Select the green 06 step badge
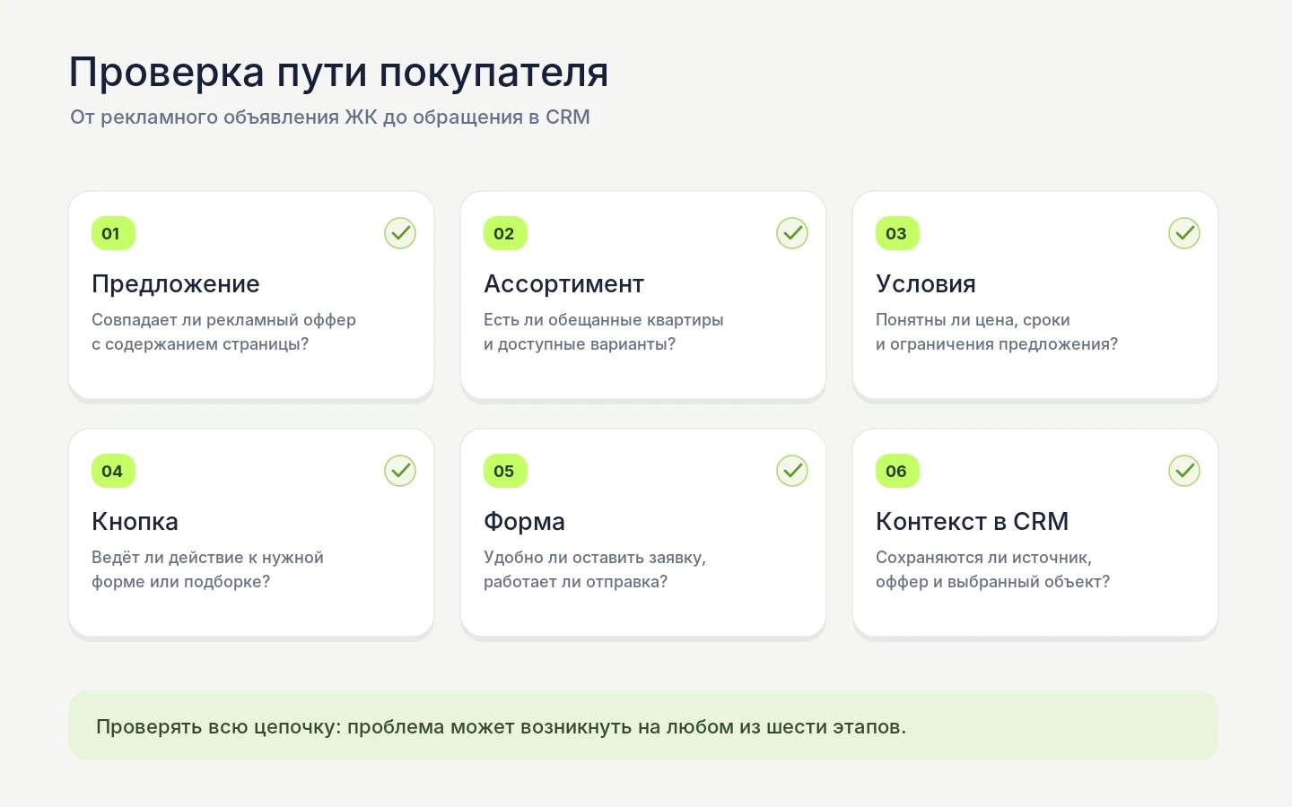 click(x=897, y=471)
